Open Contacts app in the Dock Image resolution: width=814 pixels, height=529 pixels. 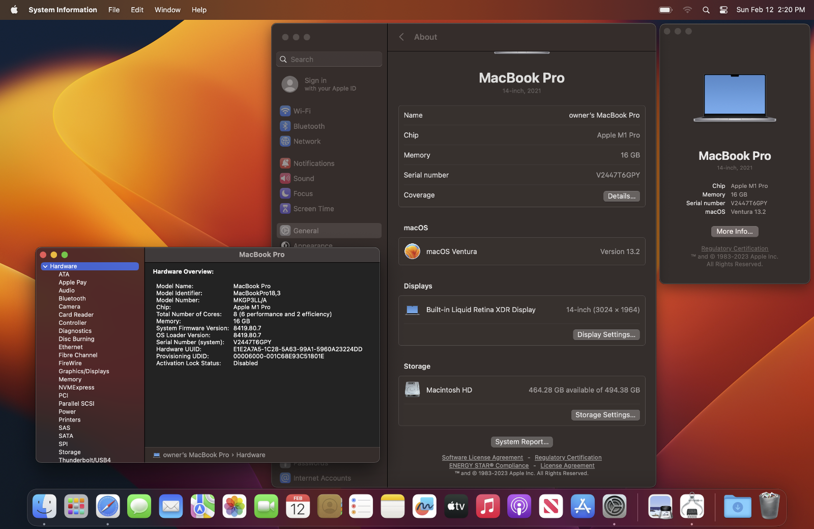click(330, 507)
